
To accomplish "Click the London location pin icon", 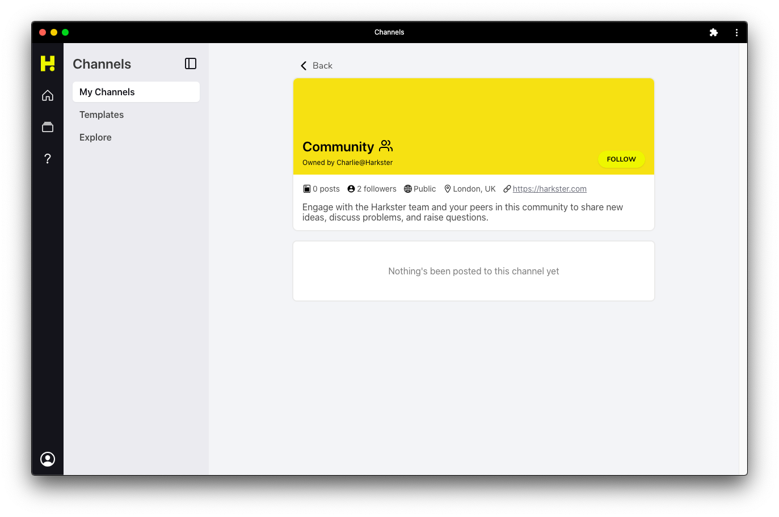I will click(x=448, y=189).
